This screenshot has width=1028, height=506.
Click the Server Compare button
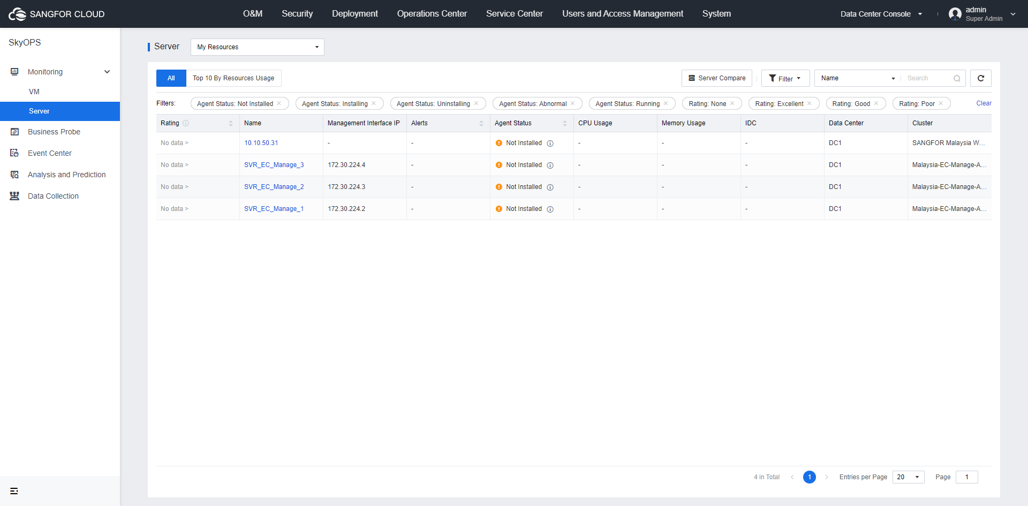pos(717,78)
